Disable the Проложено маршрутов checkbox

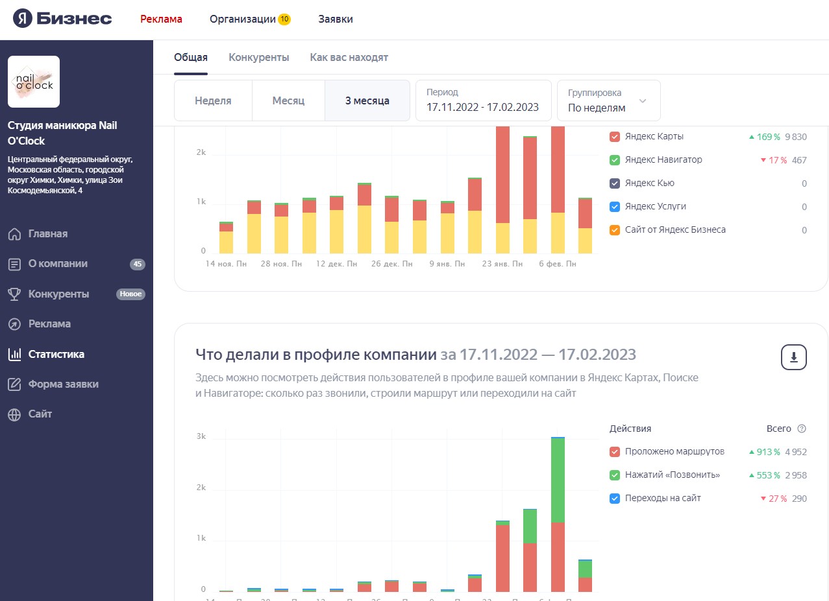(615, 452)
